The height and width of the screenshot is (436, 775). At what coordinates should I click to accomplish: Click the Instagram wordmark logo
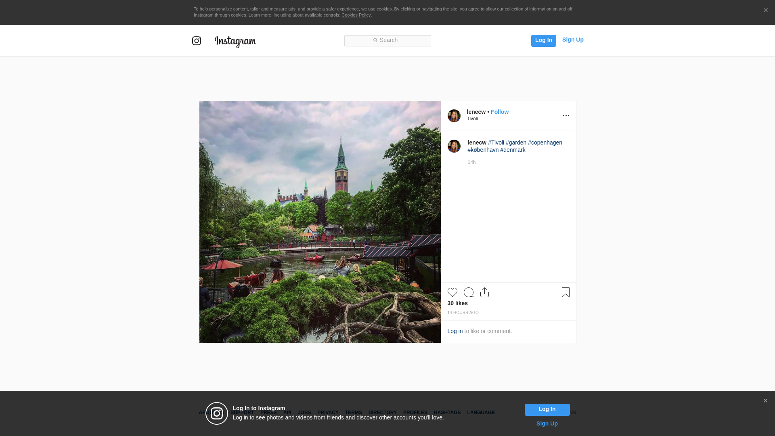click(235, 41)
